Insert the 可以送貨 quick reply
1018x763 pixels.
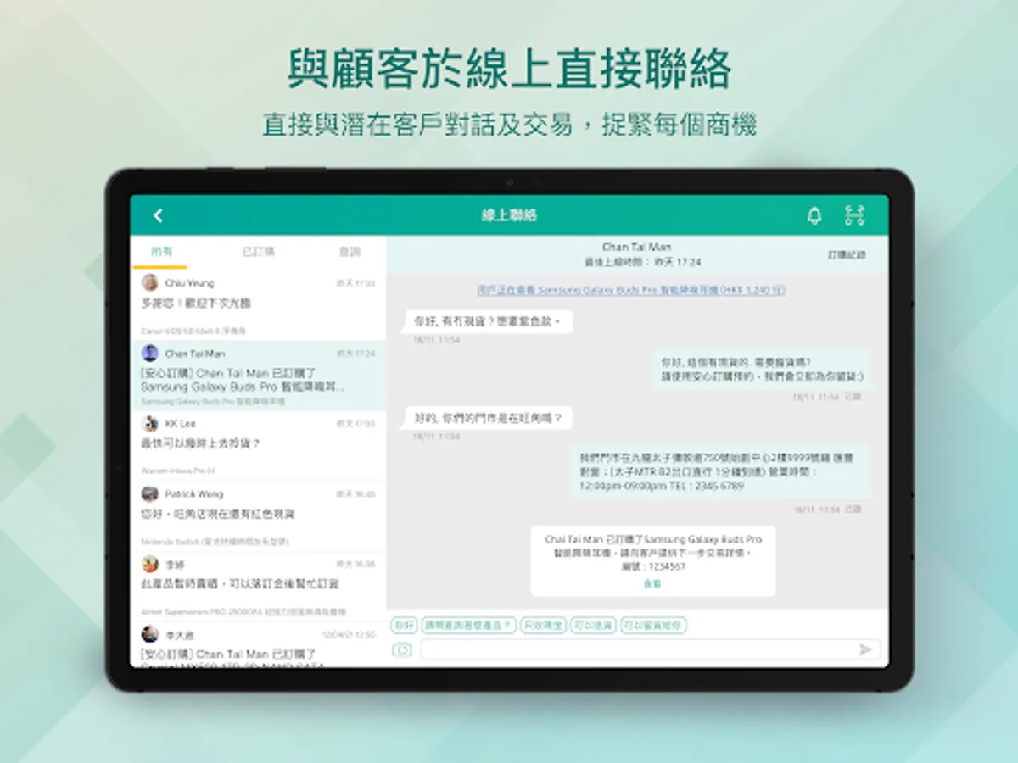pos(593,626)
